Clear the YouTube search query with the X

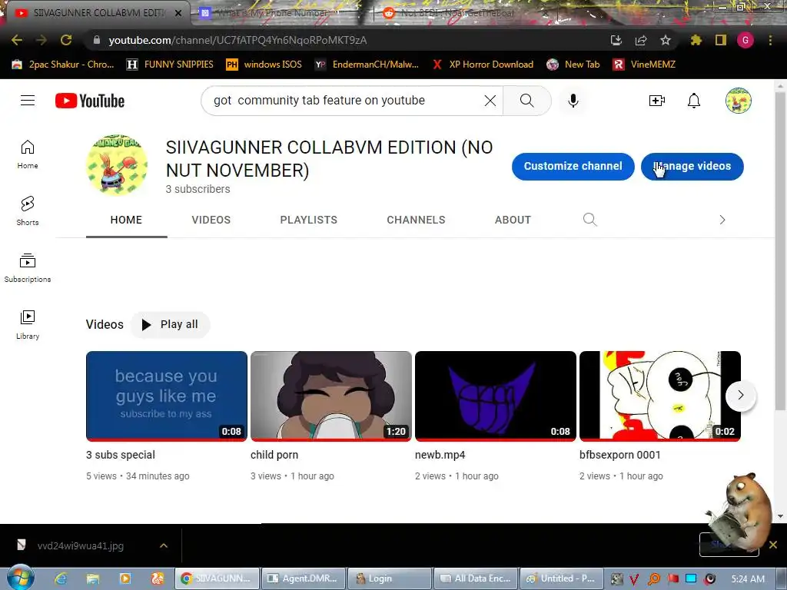[490, 101]
